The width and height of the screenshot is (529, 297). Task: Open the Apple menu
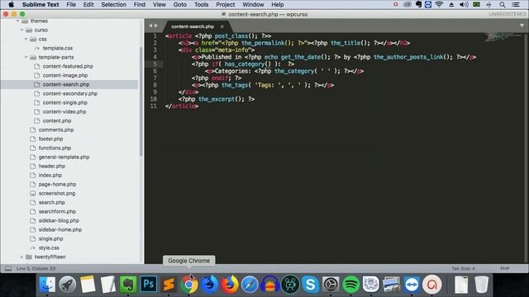point(11,4)
